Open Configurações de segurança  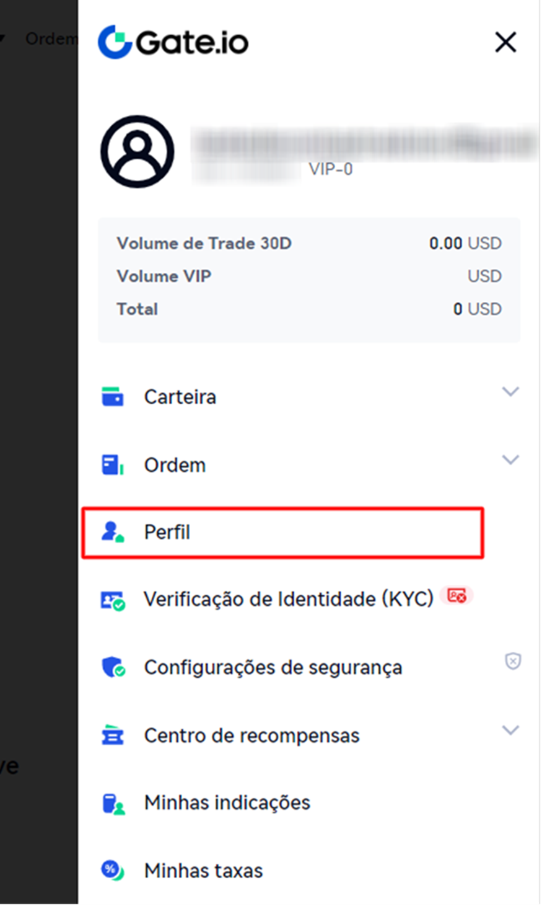[x=273, y=667]
